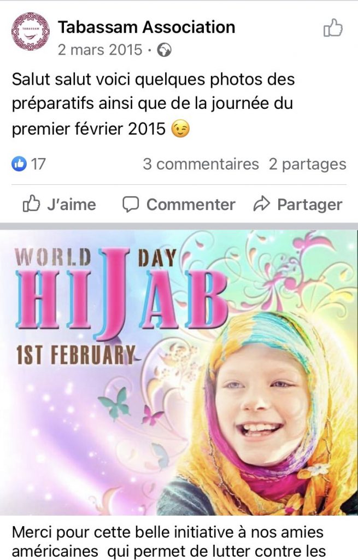
Task: Like the post with J'aime
Action: 60,205
